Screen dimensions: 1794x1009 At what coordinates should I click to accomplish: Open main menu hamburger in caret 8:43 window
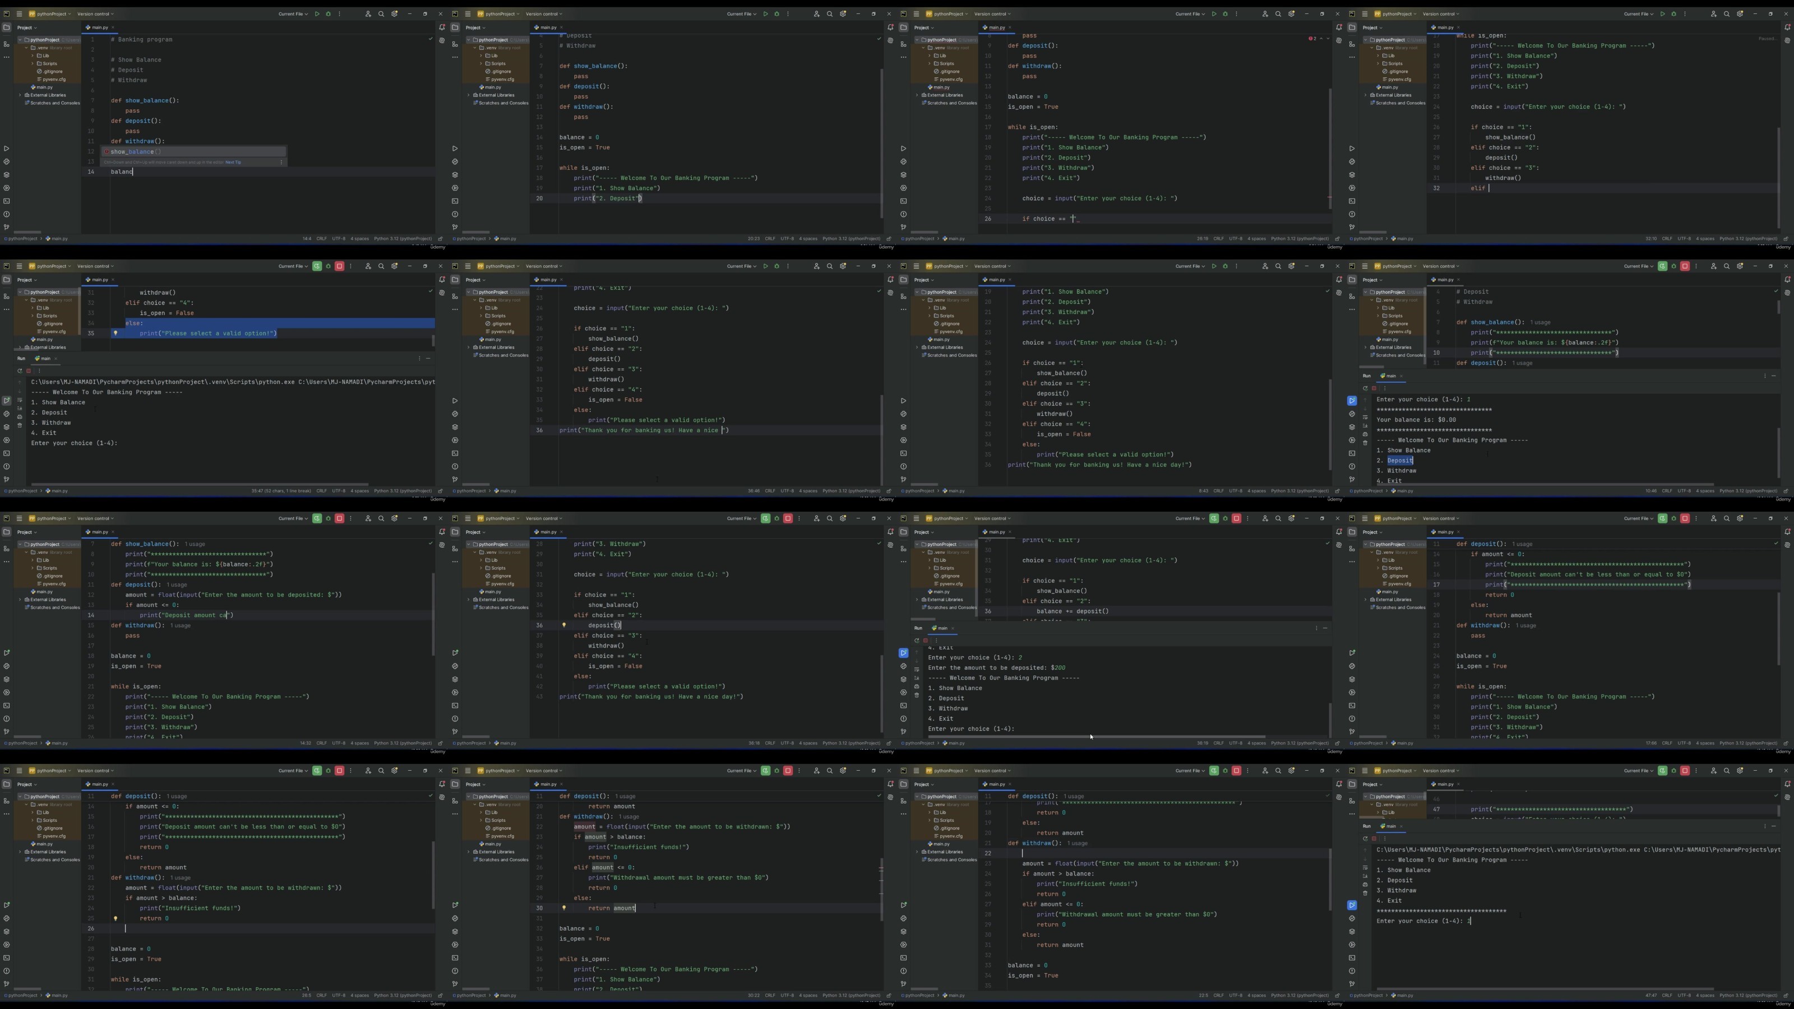[916, 266]
